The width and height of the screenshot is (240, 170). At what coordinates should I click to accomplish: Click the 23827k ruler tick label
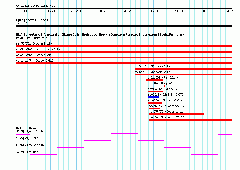50,11
